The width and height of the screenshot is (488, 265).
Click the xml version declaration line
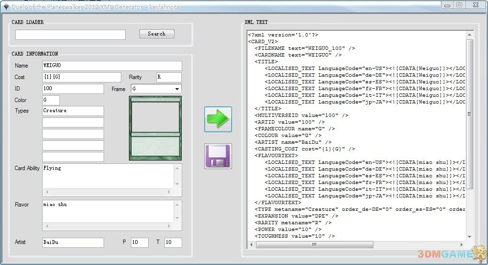tap(283, 35)
